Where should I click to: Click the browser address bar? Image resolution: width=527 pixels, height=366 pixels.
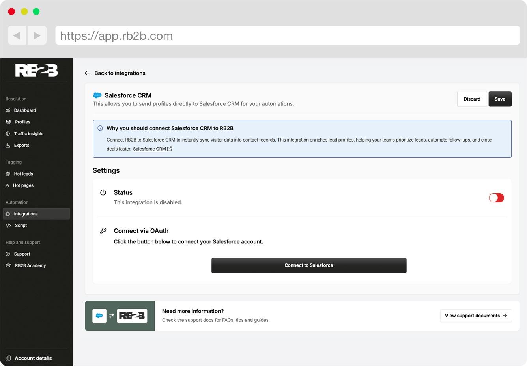[288, 35]
